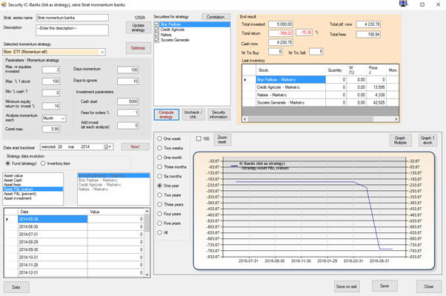
Task: Open Security information button
Action: pyautogui.click(x=219, y=115)
